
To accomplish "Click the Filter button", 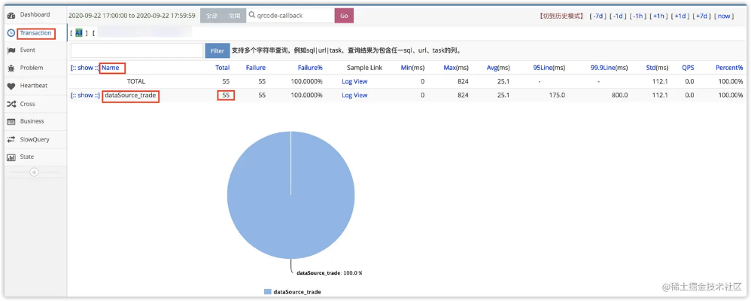I will 217,50.
